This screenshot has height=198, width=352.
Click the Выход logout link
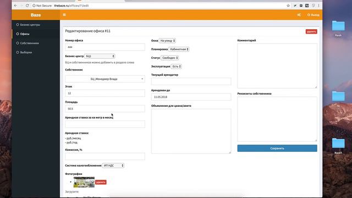tap(313, 15)
